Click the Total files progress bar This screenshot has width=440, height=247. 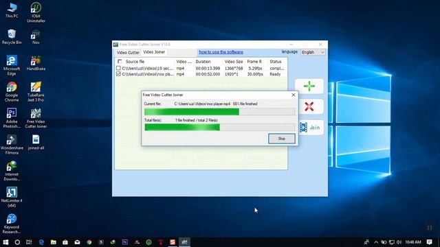219,128
